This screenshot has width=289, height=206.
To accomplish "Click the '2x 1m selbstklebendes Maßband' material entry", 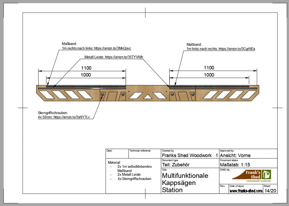I will click(x=135, y=169).
